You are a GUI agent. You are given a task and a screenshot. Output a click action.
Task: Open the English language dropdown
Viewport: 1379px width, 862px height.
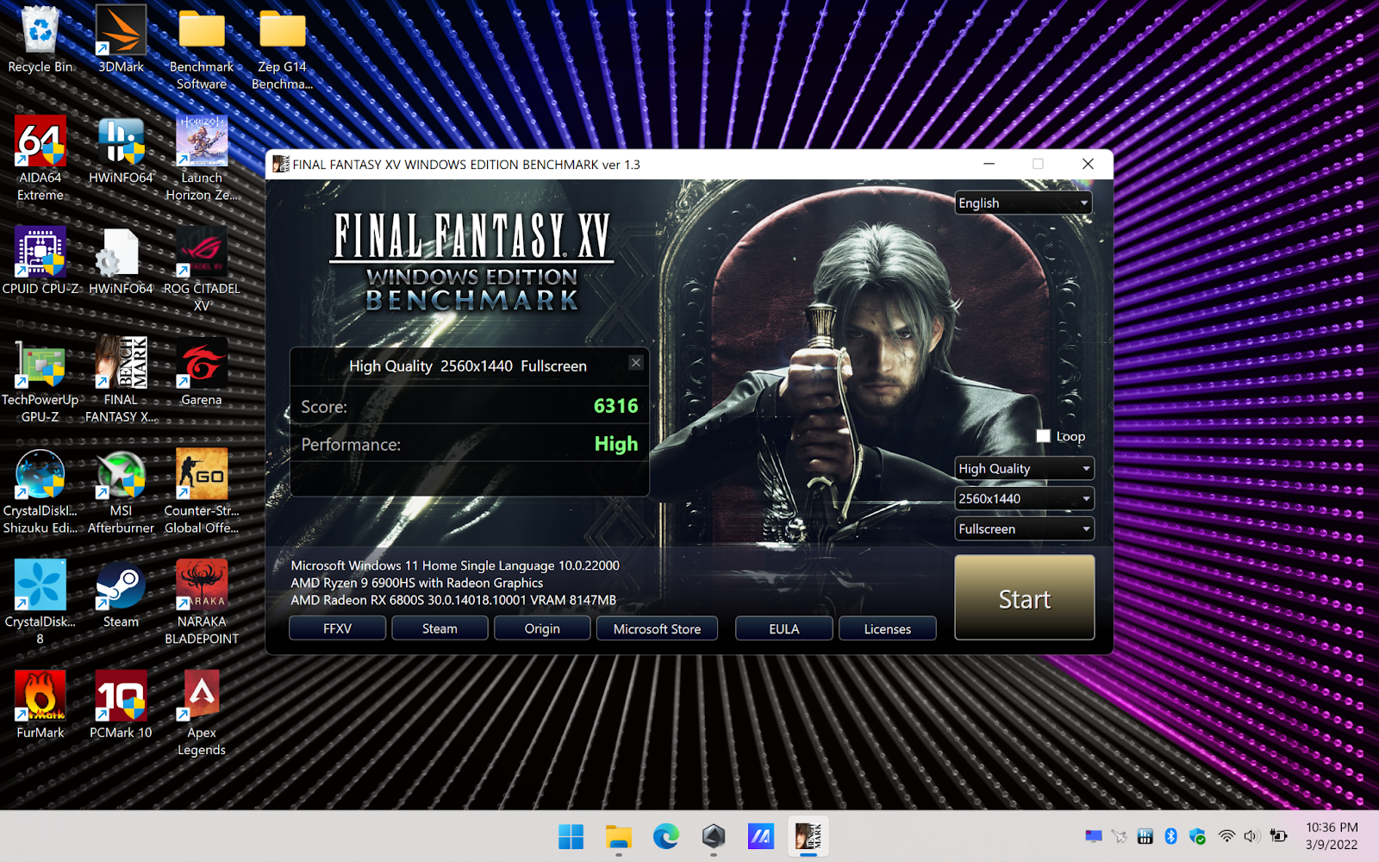[x=1023, y=203]
